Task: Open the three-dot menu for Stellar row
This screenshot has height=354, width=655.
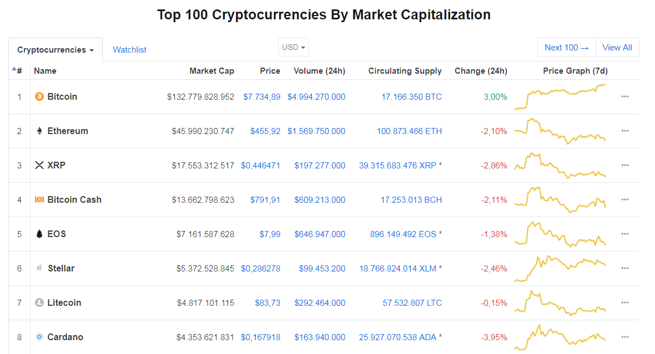Action: (625, 269)
